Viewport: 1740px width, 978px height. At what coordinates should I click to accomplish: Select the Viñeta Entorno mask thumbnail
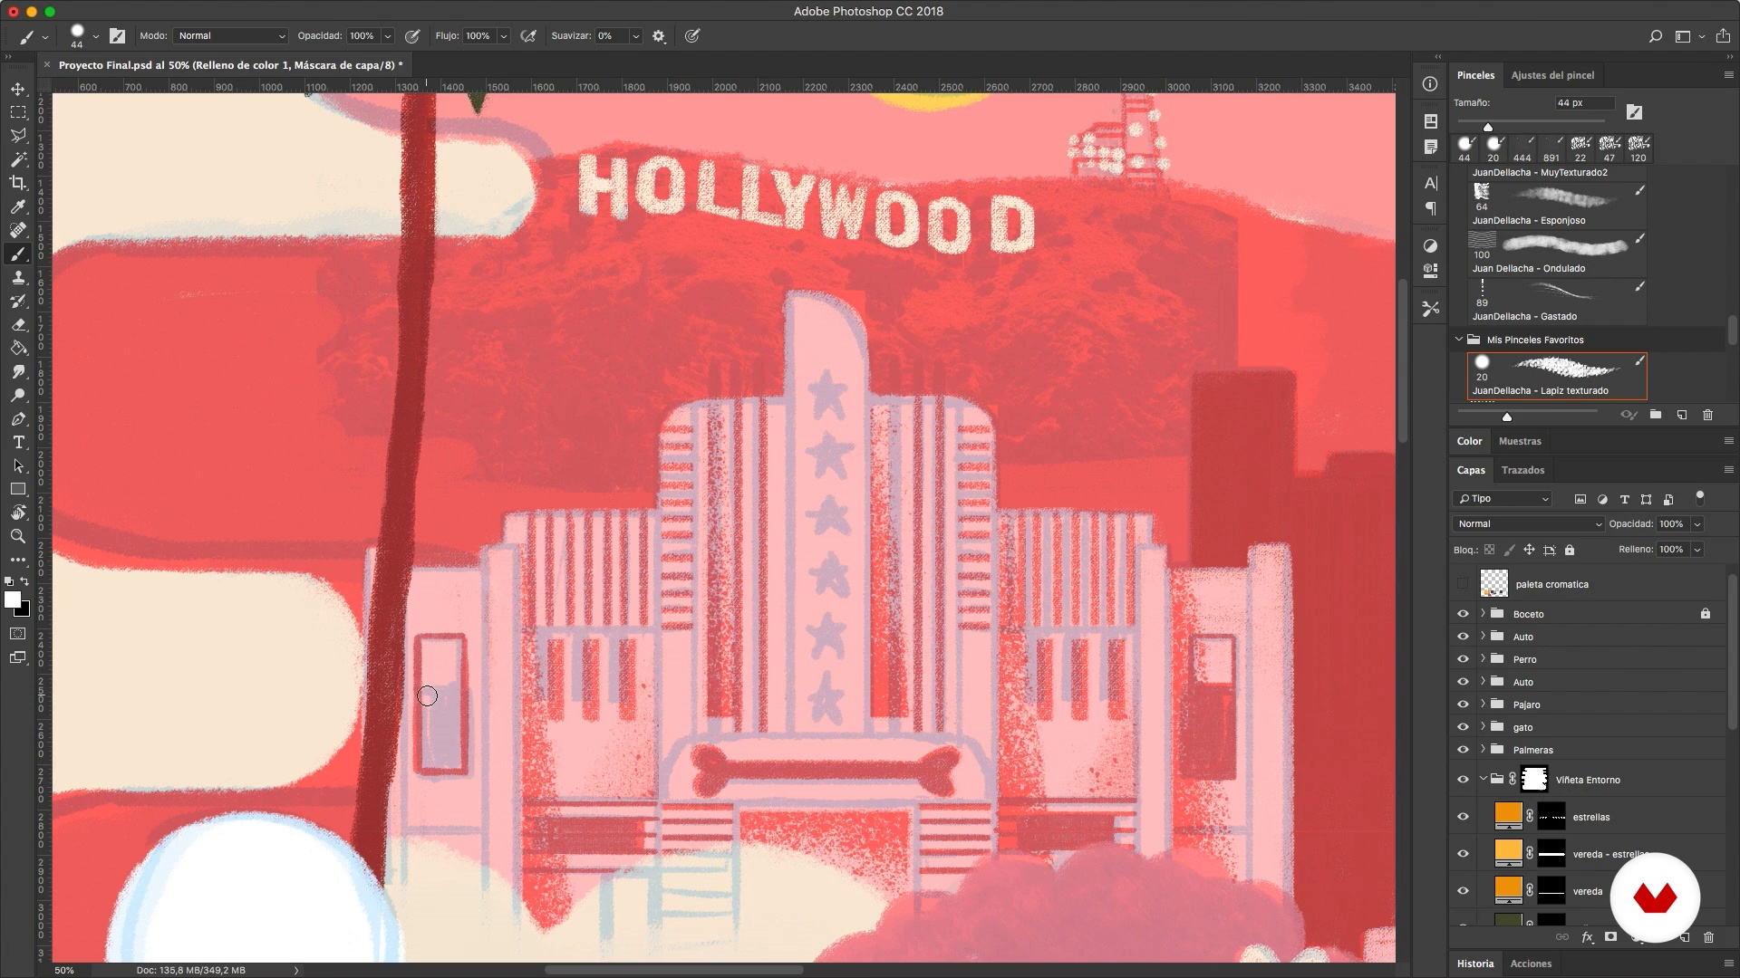click(x=1533, y=779)
